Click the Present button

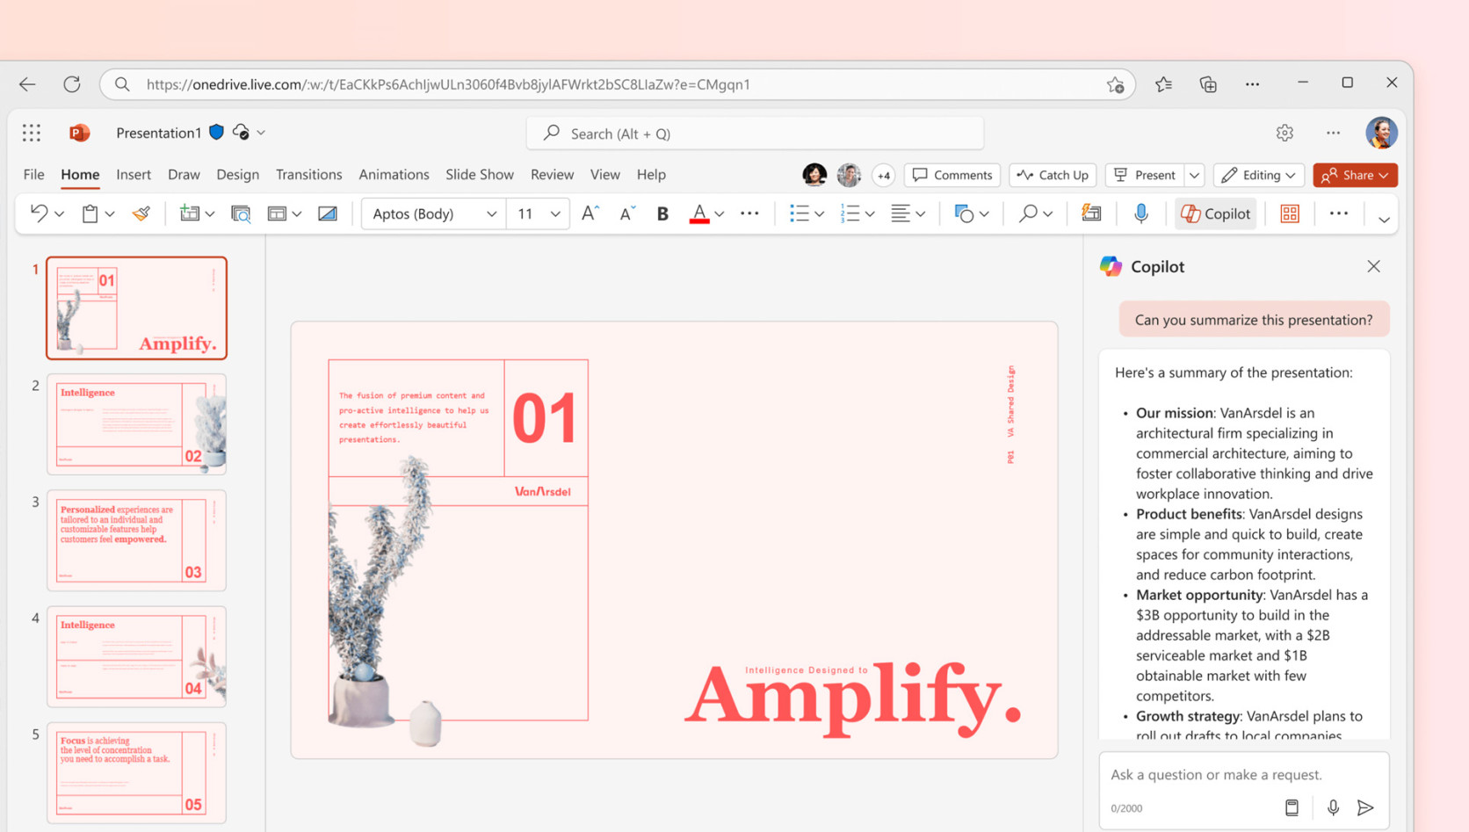1145,175
